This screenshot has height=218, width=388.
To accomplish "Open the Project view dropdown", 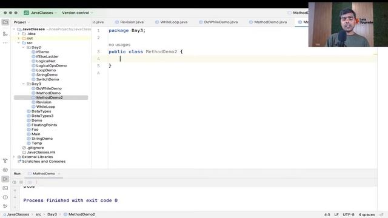I will 22,22.
